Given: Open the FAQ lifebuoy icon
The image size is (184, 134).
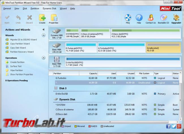Looking at the screenshot, I should (x=128, y=18).
